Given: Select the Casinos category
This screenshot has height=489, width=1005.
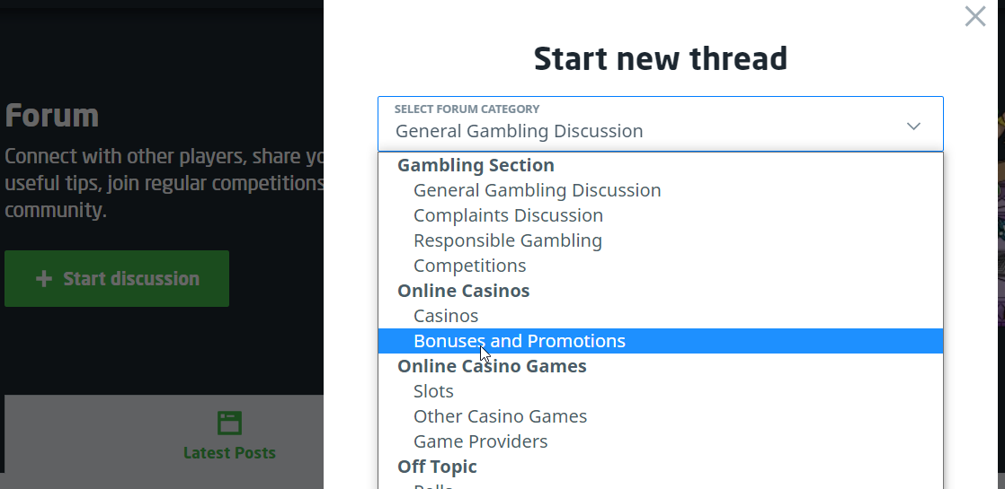Looking at the screenshot, I should pos(446,316).
